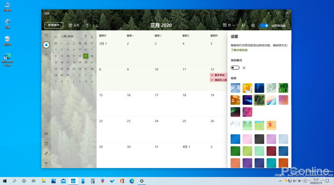The height and width of the screenshot is (185, 334).
Task: Click the plus add-calendar icon in sidebar
Action: pos(46,55)
